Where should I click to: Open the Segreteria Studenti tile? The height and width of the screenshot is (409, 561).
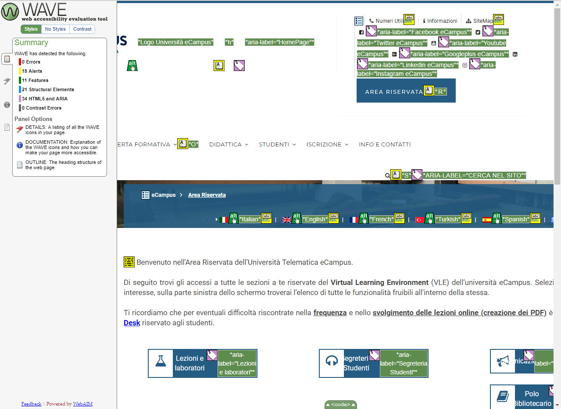tap(373, 363)
